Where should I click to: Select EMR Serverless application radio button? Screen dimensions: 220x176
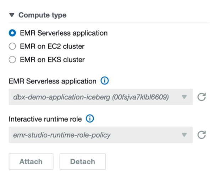tap(12, 33)
